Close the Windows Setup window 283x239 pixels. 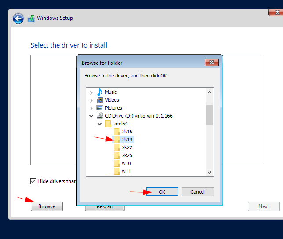coord(276,12)
